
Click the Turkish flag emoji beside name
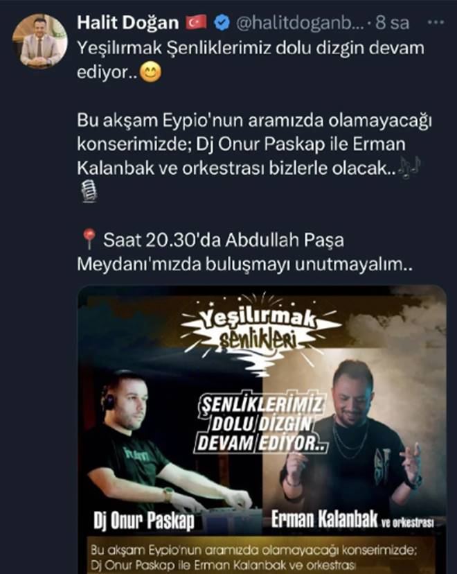click(197, 23)
